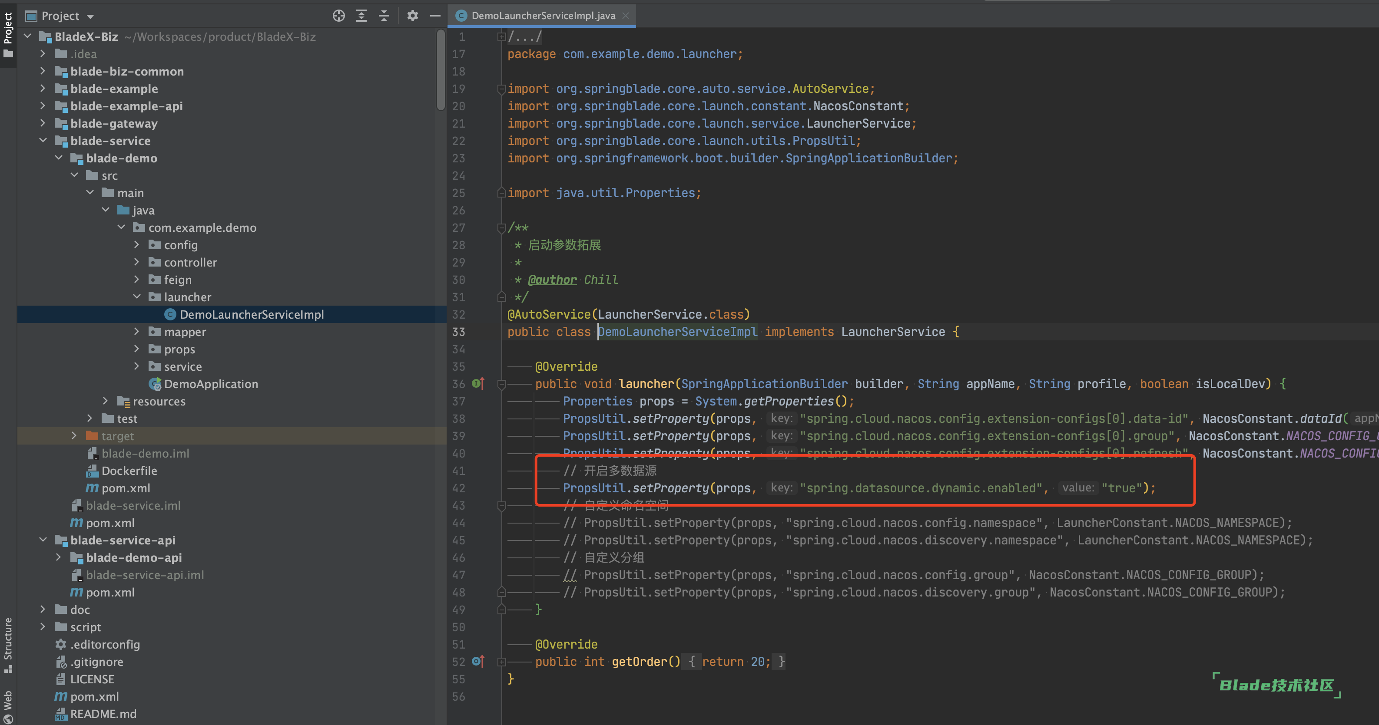Click the spring.datasource.dynamic.enabled string
The width and height of the screenshot is (1379, 725).
921,488
